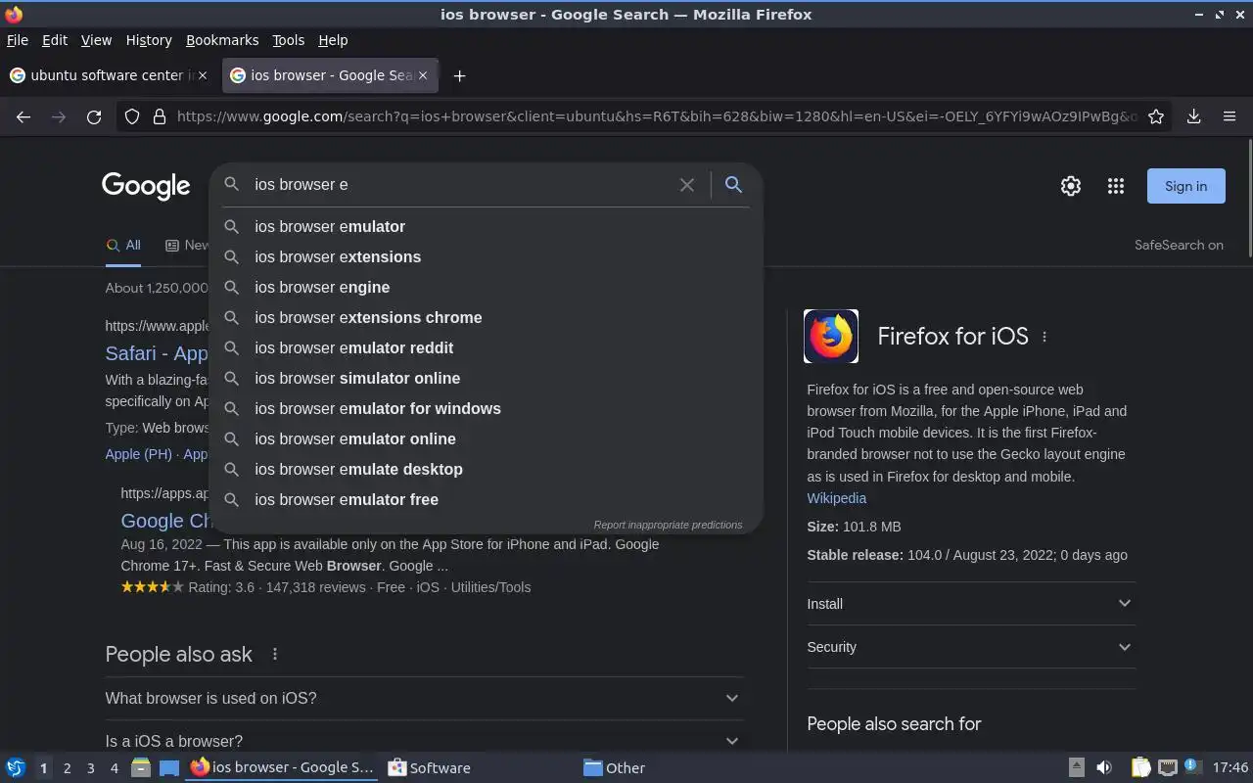This screenshot has width=1253, height=783.
Task: Open more options beside Firefox for iOS
Action: 1044,337
